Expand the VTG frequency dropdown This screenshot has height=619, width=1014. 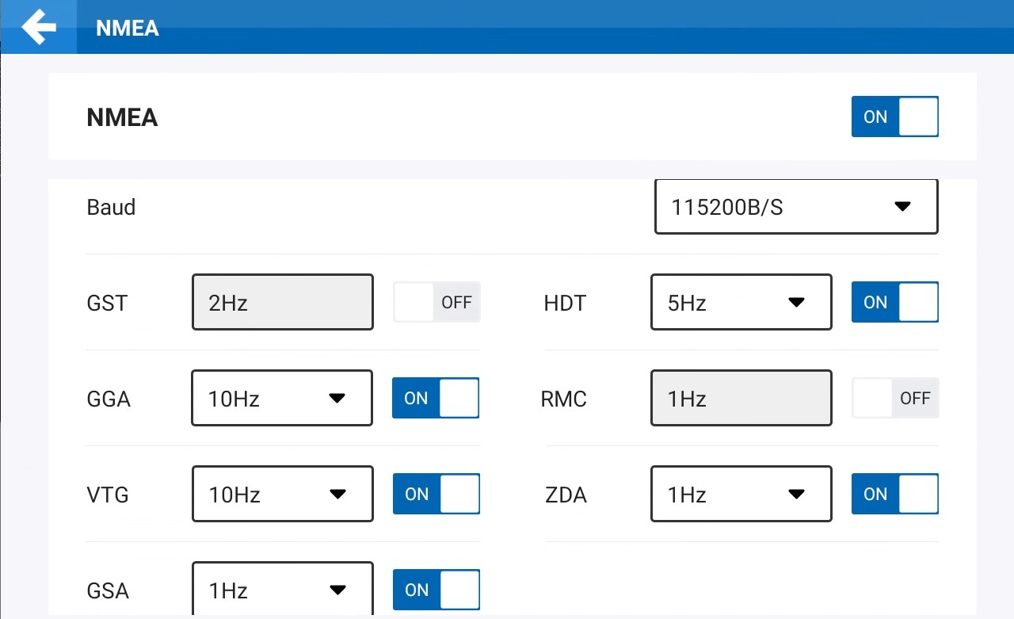click(282, 494)
